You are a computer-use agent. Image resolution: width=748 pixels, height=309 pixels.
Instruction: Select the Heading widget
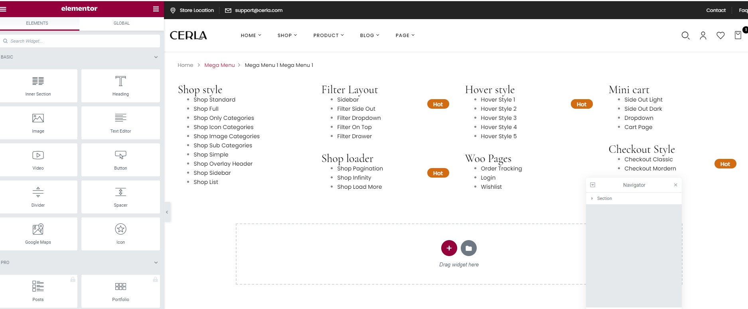click(120, 86)
